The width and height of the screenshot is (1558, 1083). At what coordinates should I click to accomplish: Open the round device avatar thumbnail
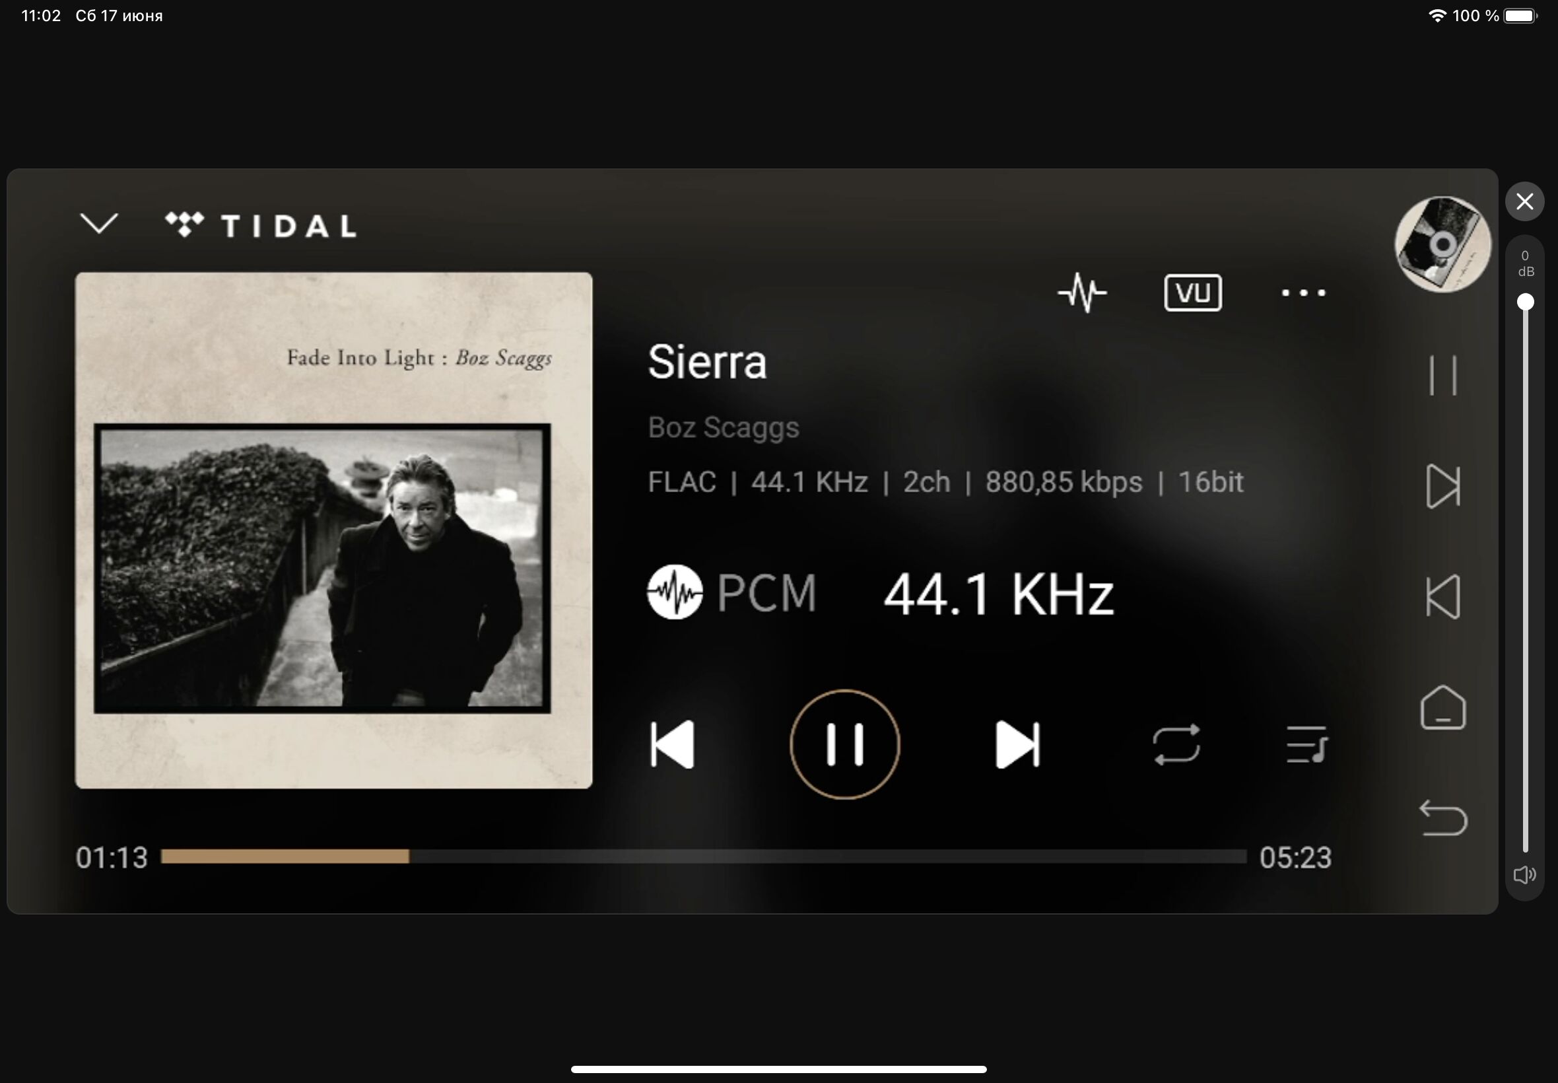click(x=1442, y=244)
